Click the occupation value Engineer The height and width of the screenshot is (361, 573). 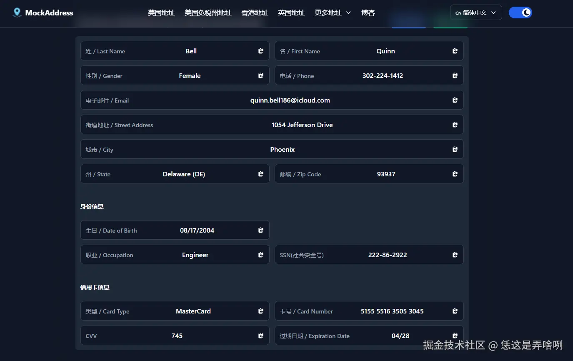click(195, 255)
